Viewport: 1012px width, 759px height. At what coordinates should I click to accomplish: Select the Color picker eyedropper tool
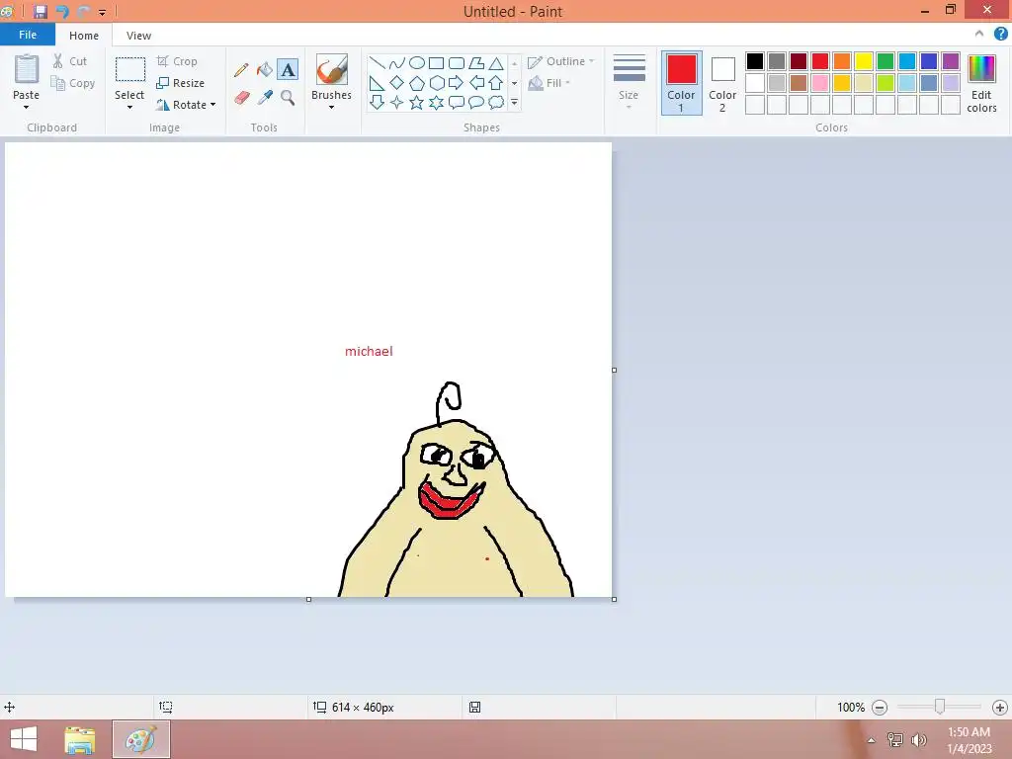pos(265,98)
